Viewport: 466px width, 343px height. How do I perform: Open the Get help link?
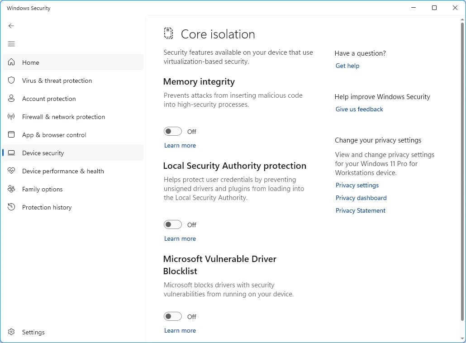(x=347, y=66)
